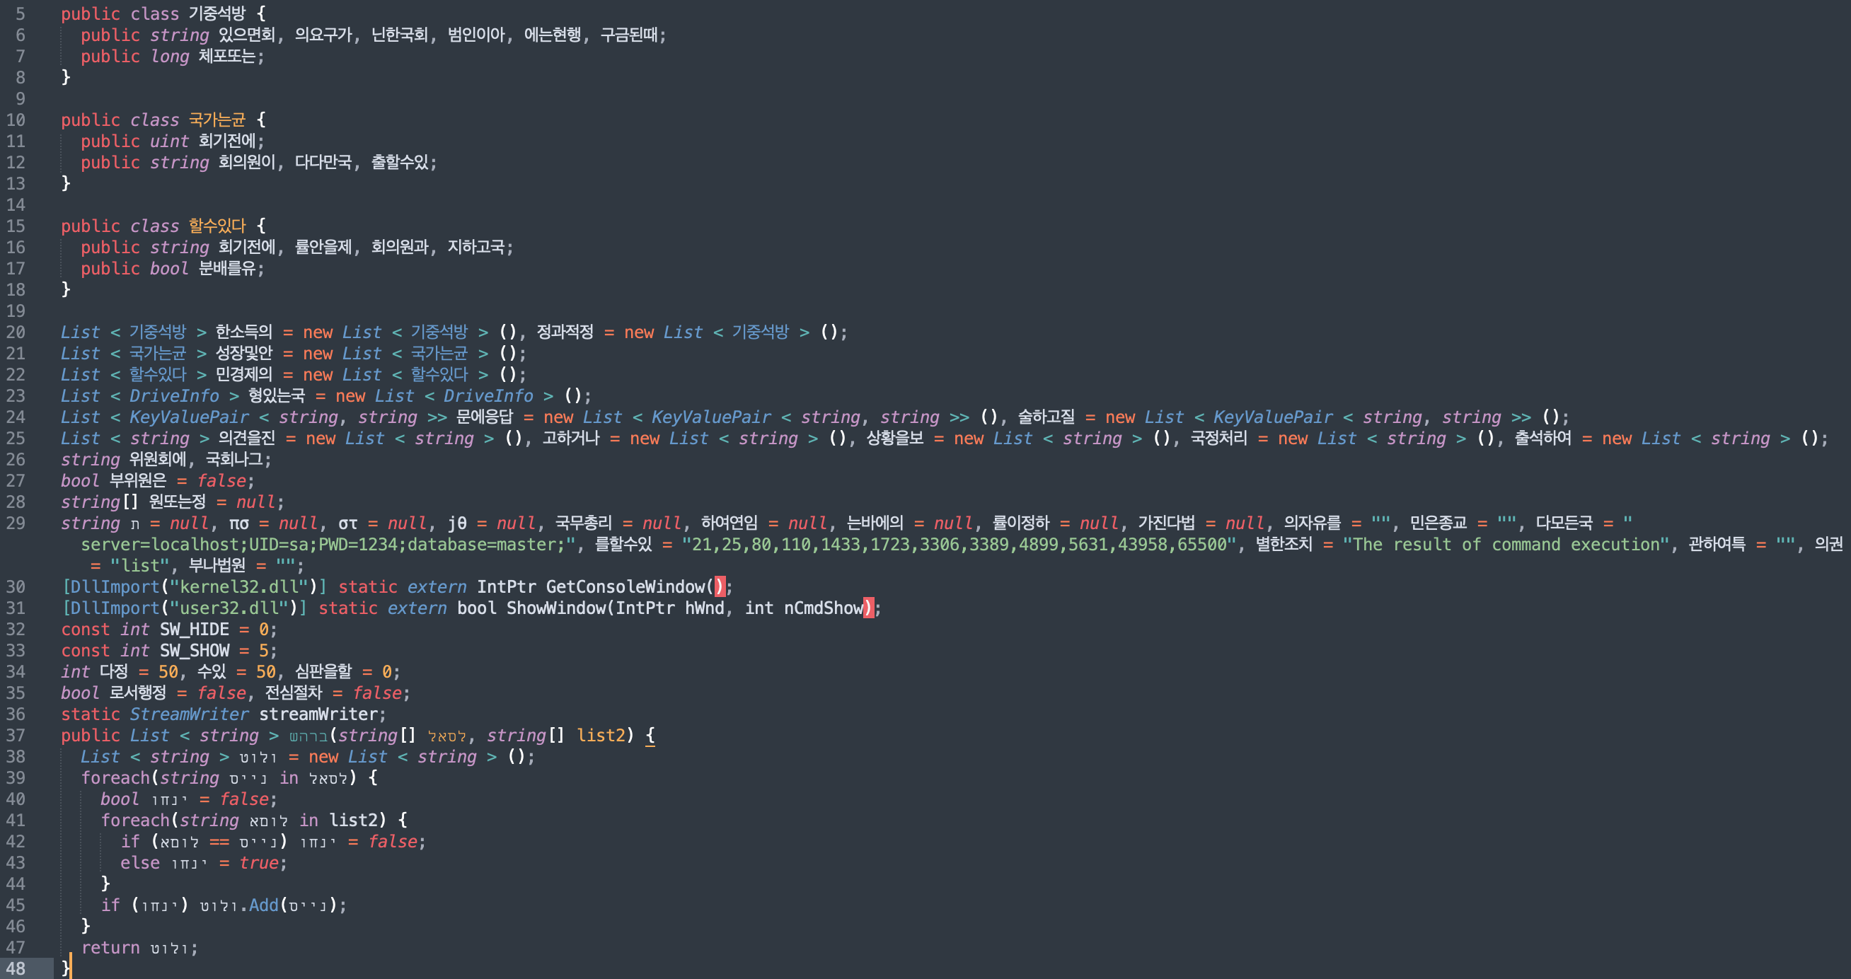Click the port list string starting with 21,25,80

coord(959,545)
